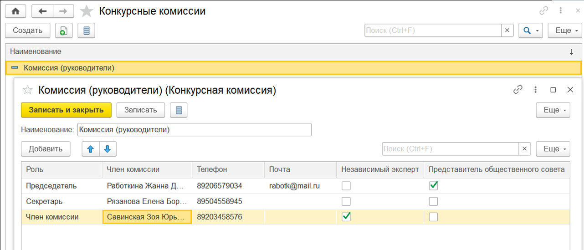This screenshot has width=584, height=250.
Task: Click the create-by-copy document icon
Action: 64,31
